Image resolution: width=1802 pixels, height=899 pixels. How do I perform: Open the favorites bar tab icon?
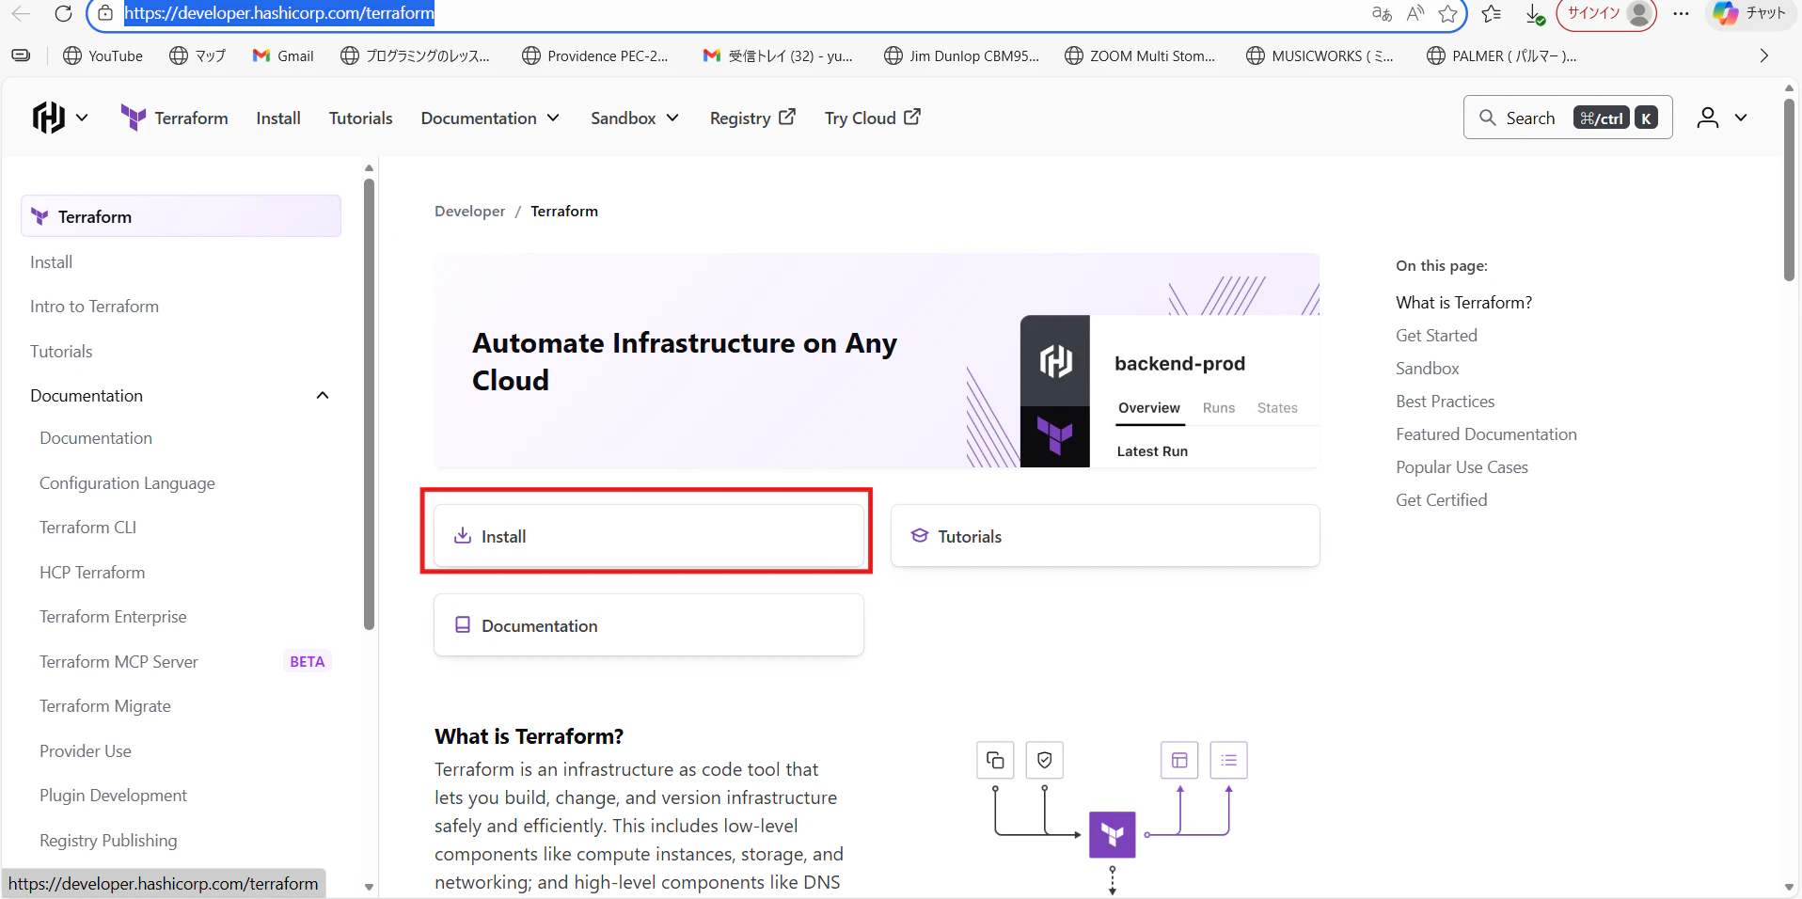(x=21, y=55)
